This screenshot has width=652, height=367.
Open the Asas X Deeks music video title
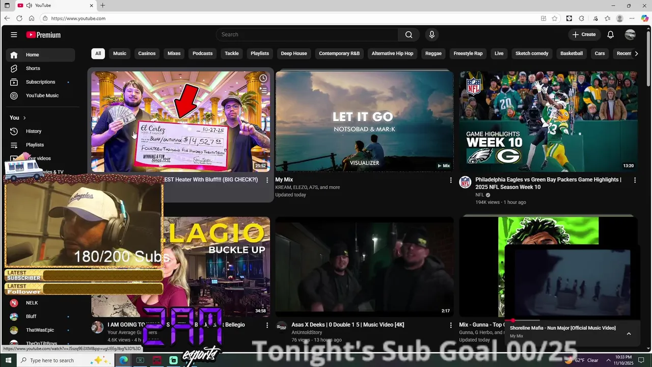347,325
